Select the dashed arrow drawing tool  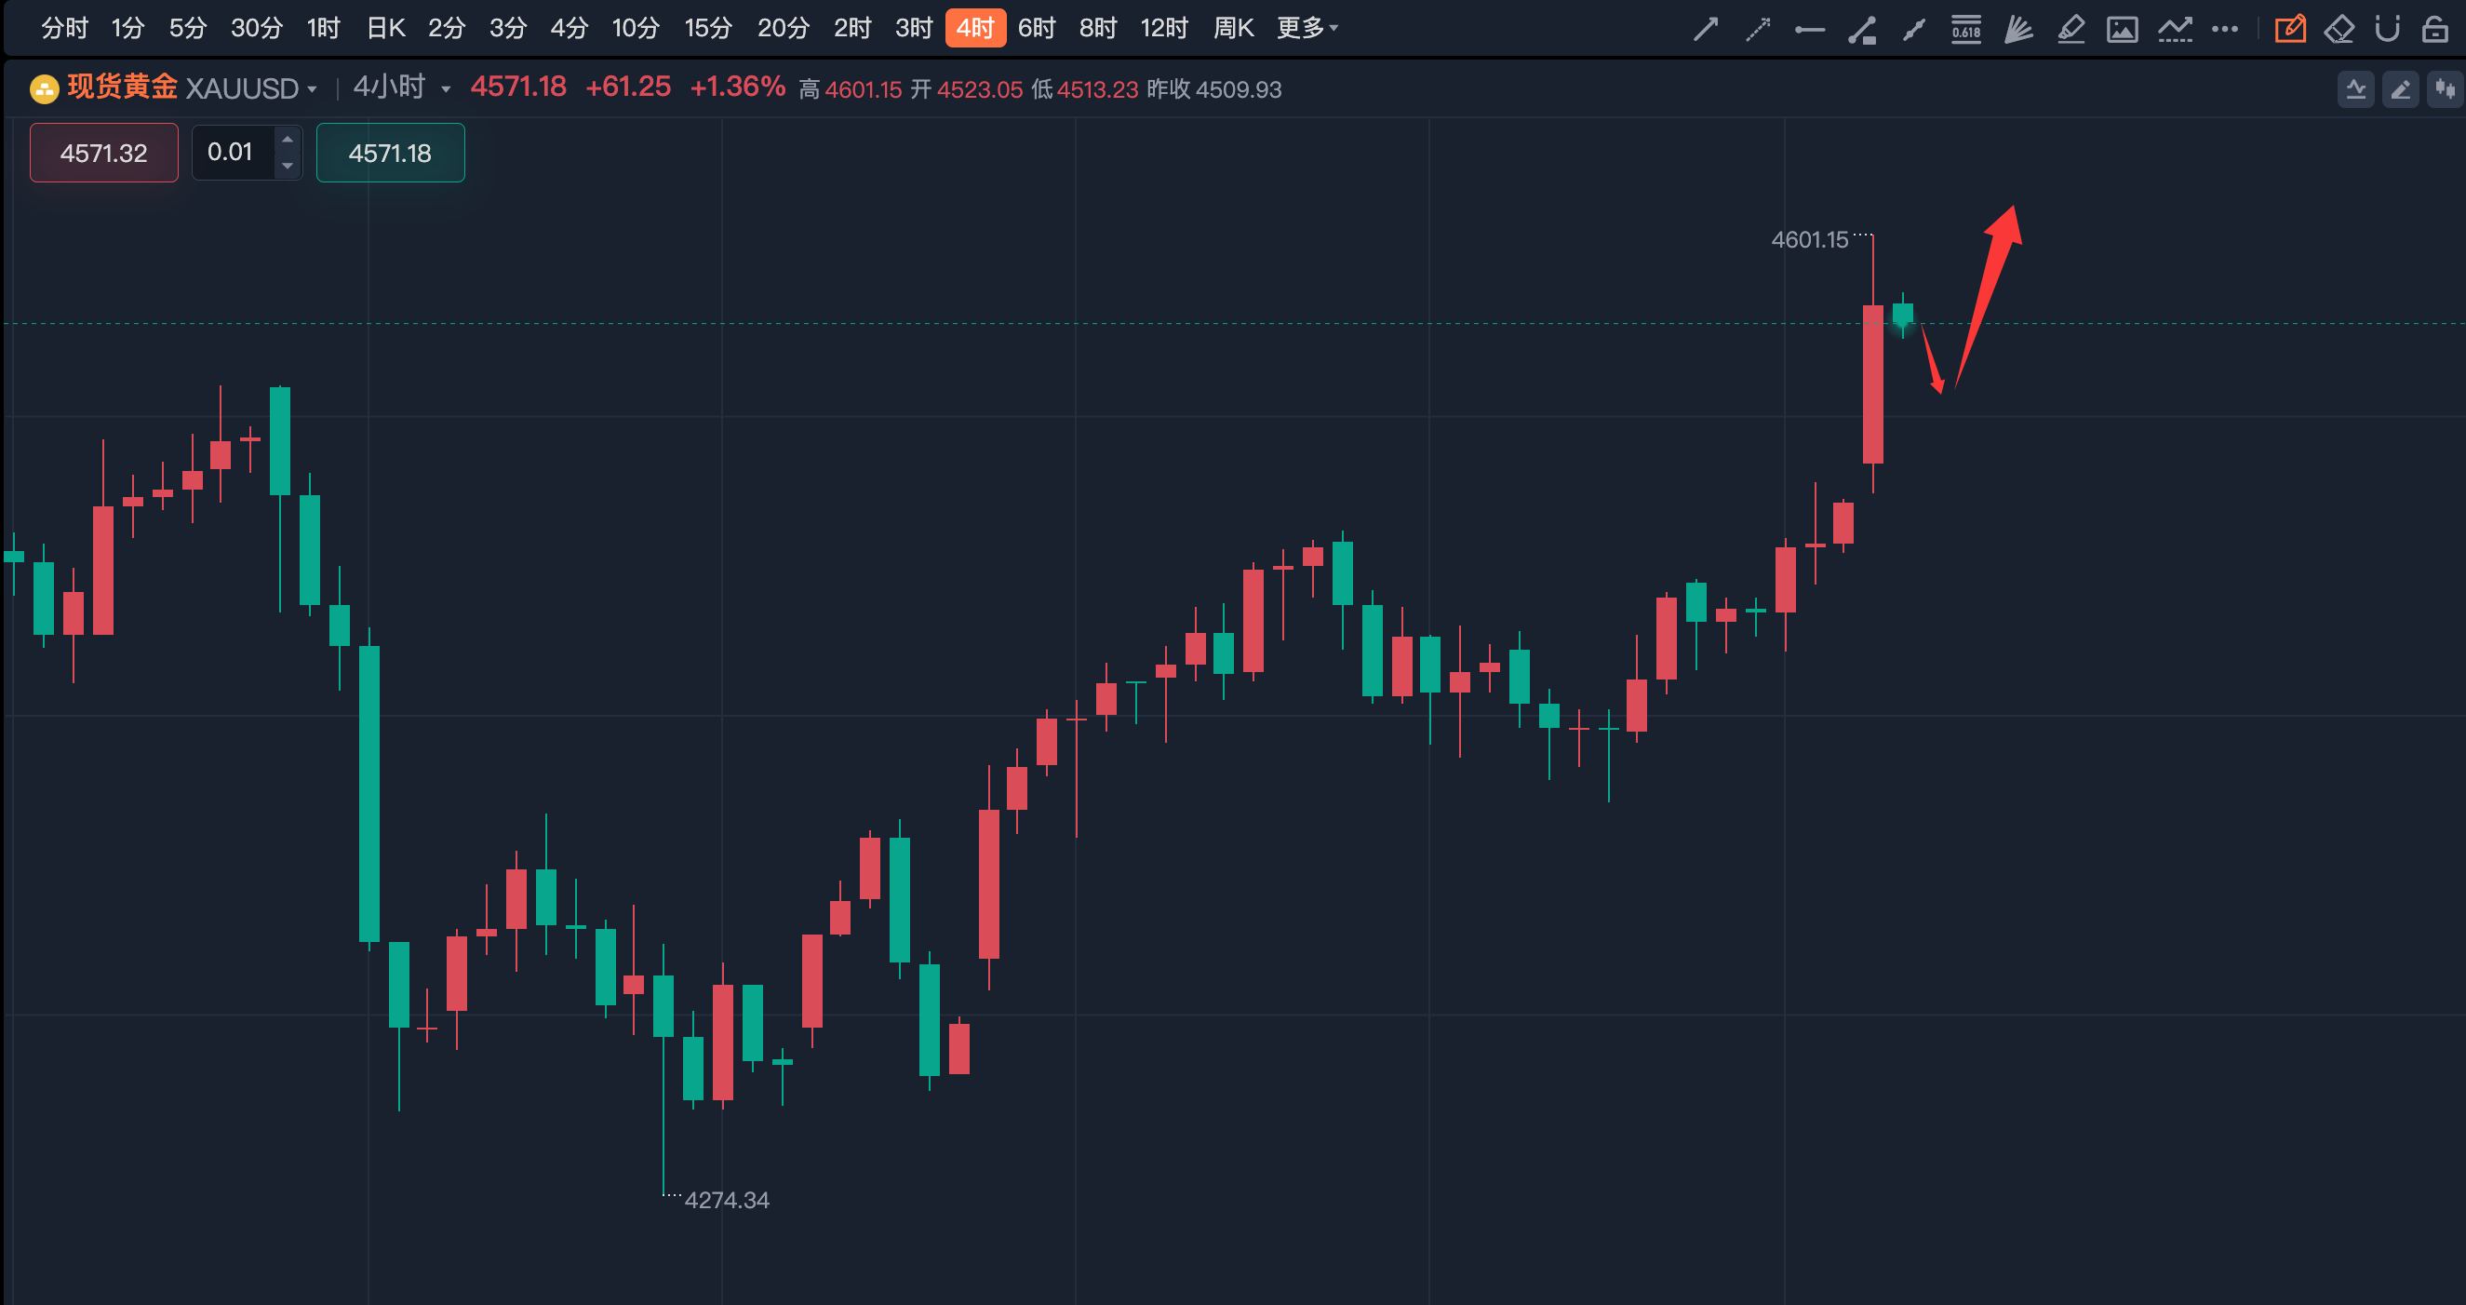click(x=1758, y=30)
